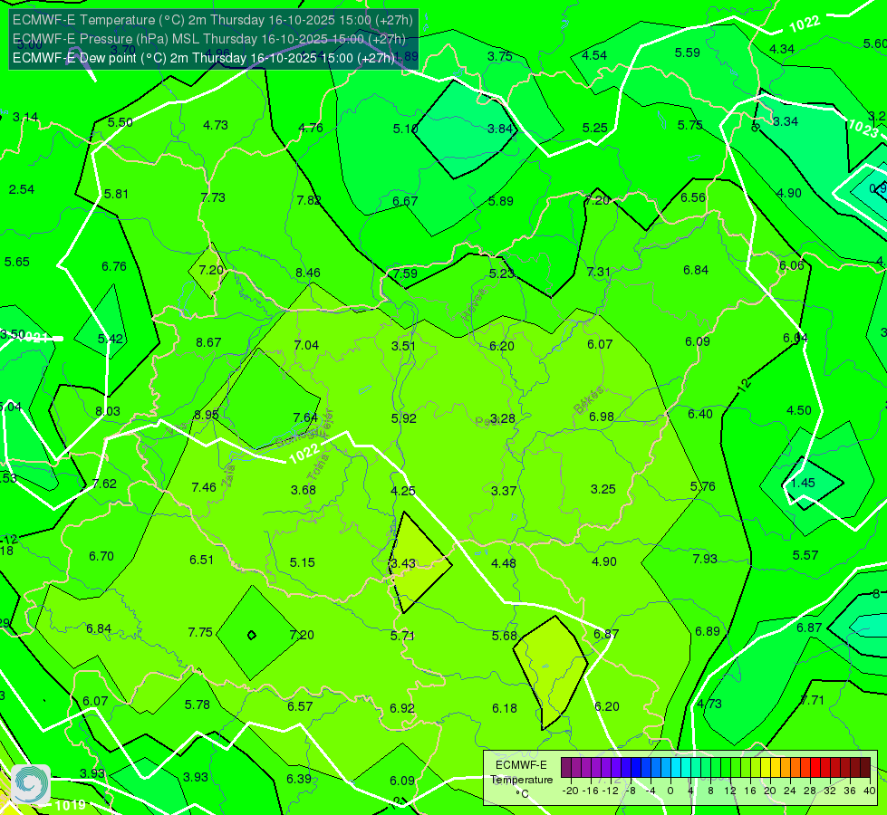
Task: Click the 3.84 dew point value
Action: pyautogui.click(x=500, y=129)
